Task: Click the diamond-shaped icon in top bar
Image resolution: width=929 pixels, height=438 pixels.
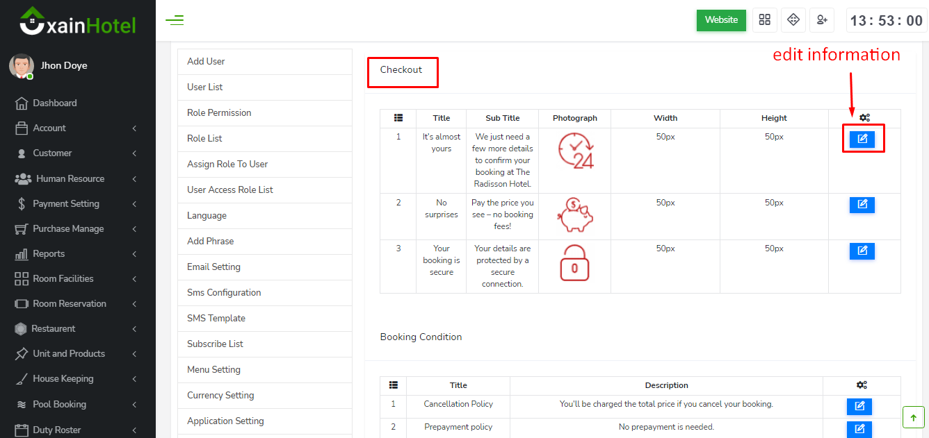Action: point(793,20)
